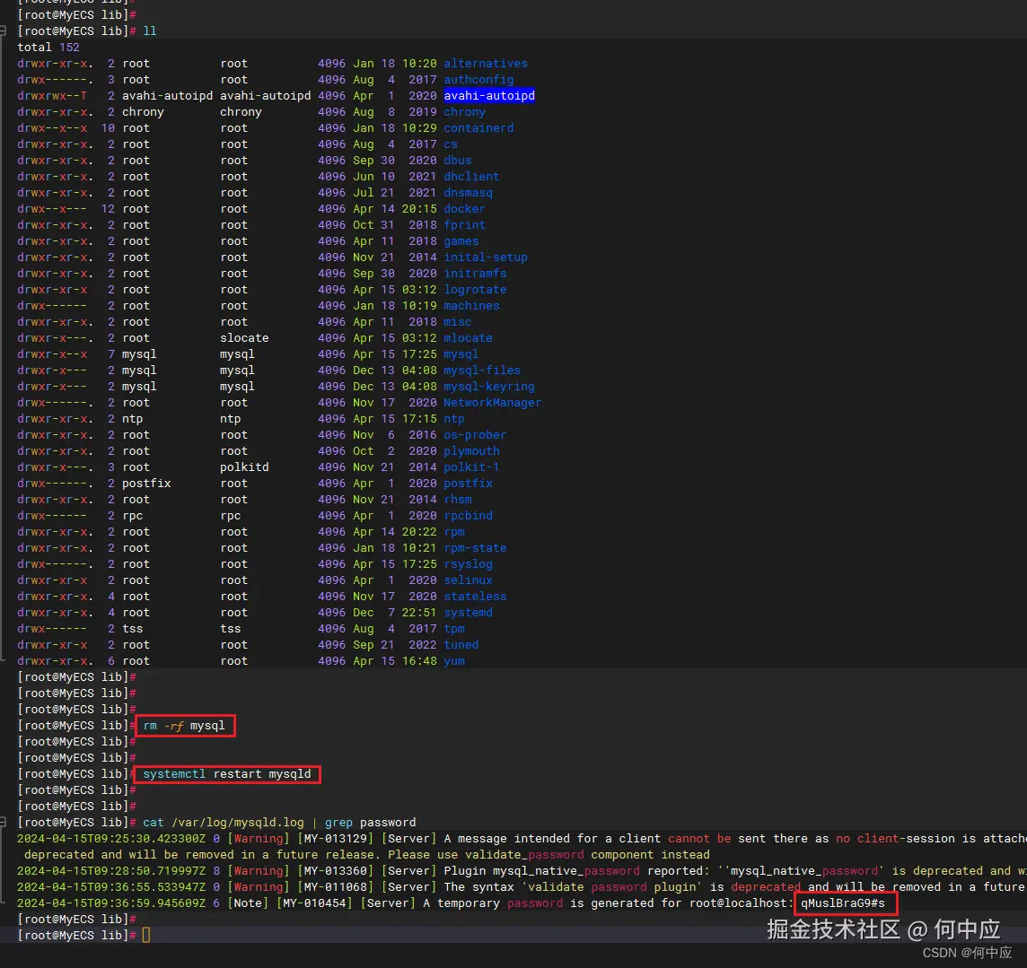Select the 'misc' directory name

pyautogui.click(x=457, y=321)
